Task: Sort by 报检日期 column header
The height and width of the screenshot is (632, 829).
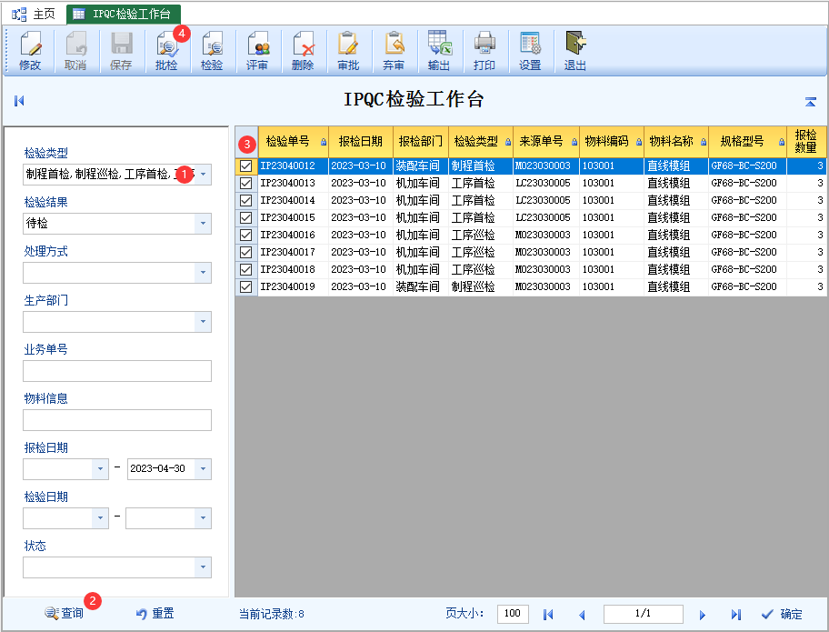Action: tap(361, 142)
